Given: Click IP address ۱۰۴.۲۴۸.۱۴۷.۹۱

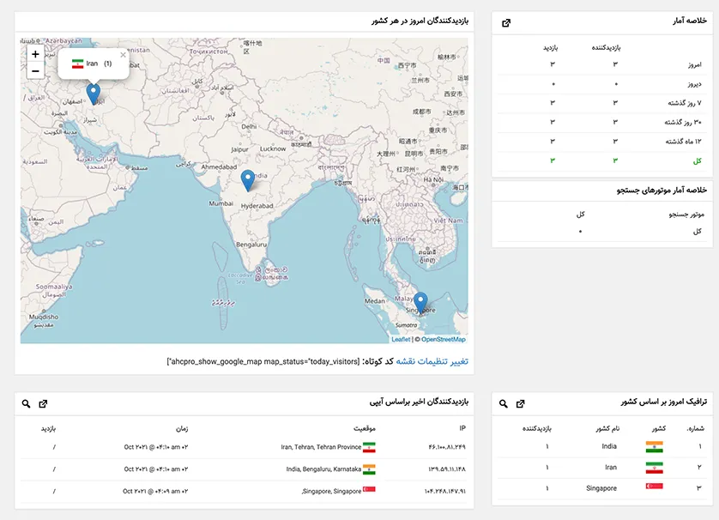Looking at the screenshot, I should pyautogui.click(x=445, y=491).
